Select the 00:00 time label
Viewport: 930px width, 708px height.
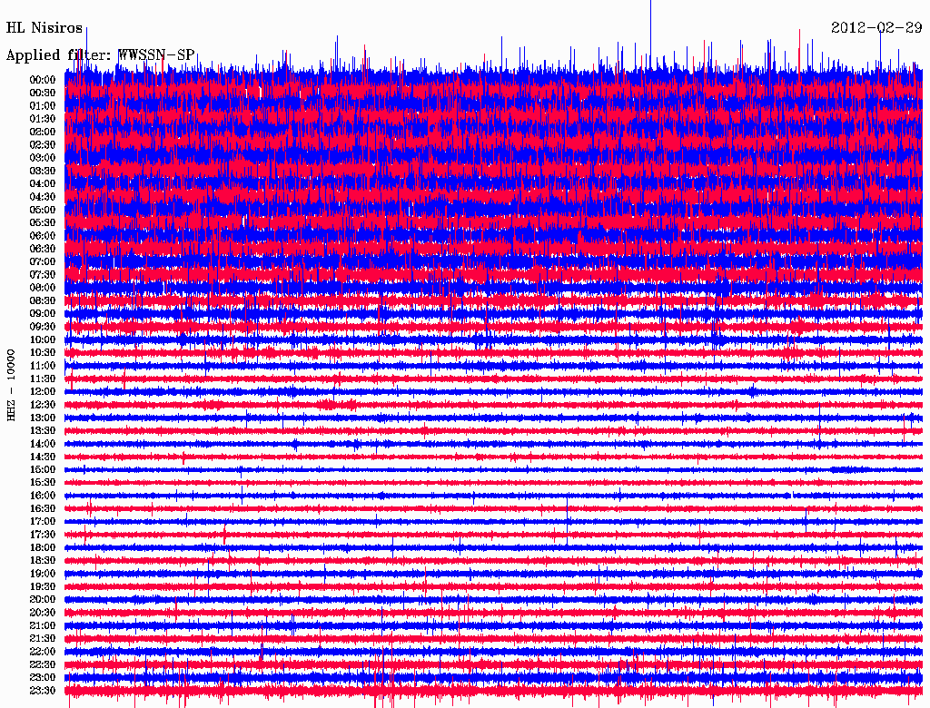(x=43, y=80)
